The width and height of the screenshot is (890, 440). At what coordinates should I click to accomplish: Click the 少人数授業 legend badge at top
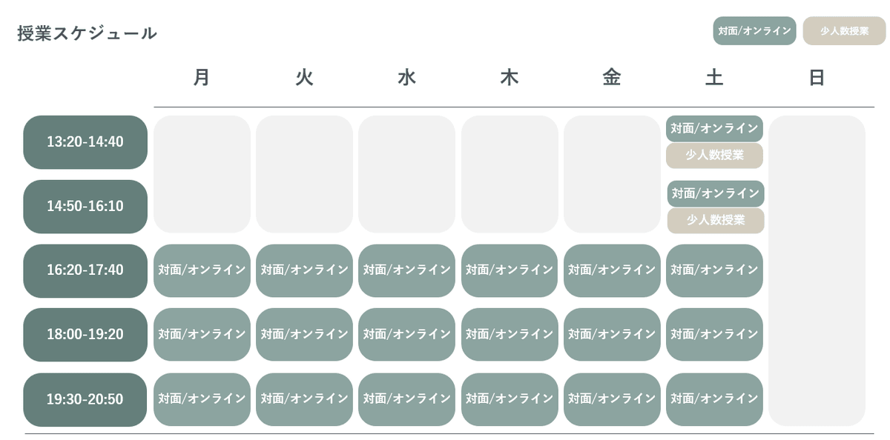(844, 31)
